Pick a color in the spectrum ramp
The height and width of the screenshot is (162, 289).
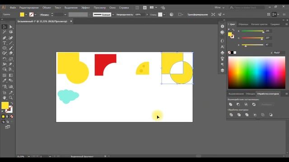256,72
